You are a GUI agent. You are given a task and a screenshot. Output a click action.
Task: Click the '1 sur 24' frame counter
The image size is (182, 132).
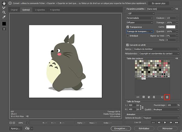pos(138,122)
